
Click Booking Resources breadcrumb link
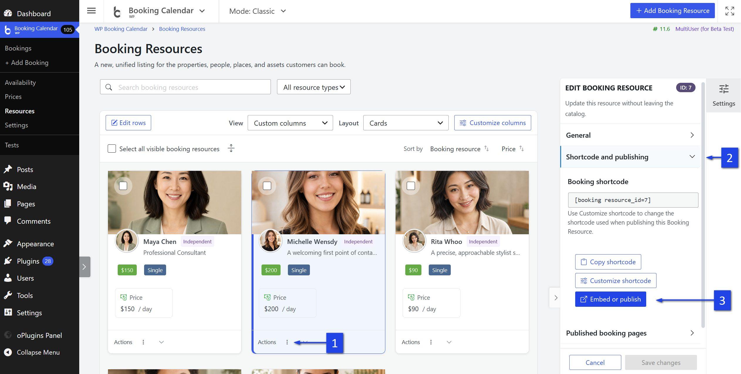click(182, 29)
